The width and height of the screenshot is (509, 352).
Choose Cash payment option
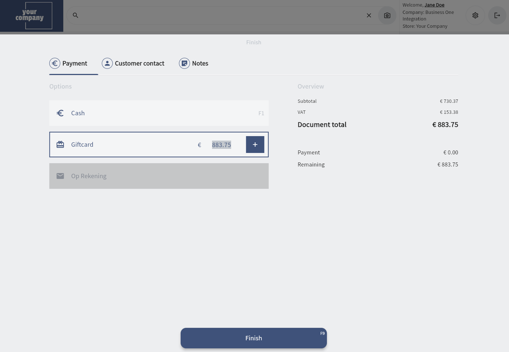(159, 113)
